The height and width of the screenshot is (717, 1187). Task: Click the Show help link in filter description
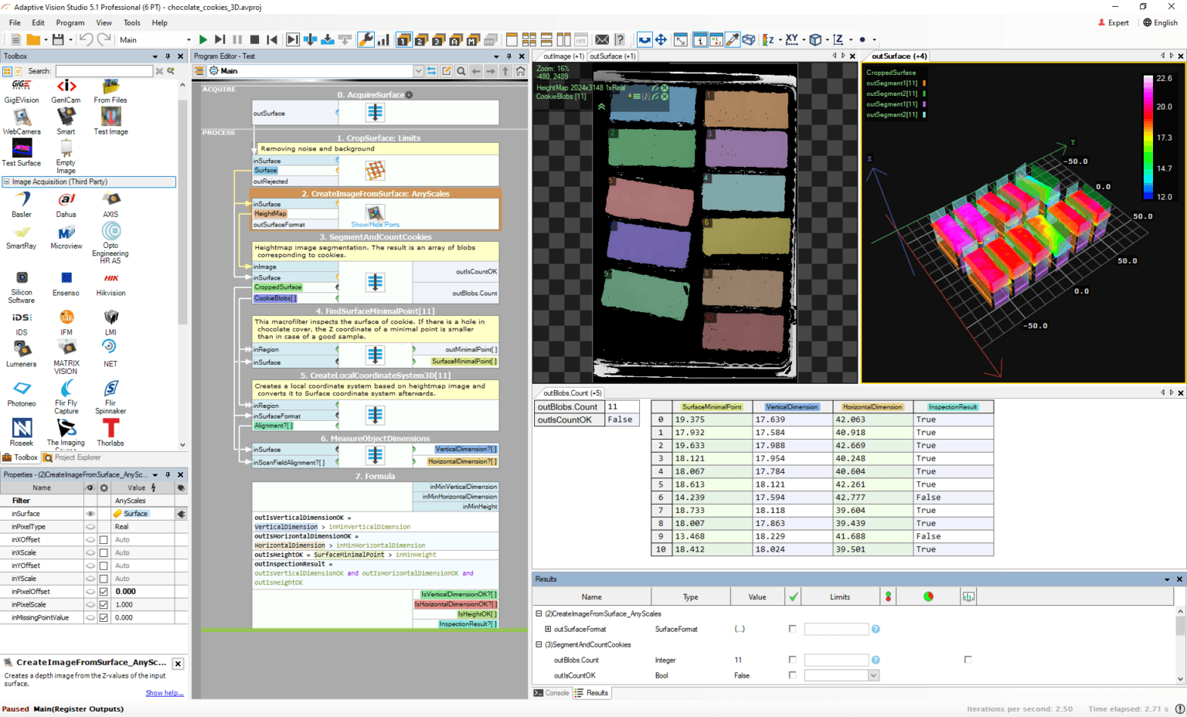pyautogui.click(x=165, y=693)
